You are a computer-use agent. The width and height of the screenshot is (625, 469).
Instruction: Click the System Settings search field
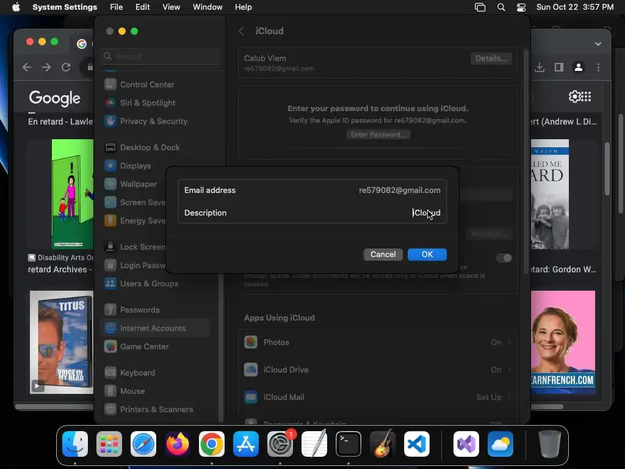coord(161,56)
